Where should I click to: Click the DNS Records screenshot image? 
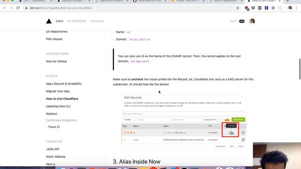coord(184,122)
